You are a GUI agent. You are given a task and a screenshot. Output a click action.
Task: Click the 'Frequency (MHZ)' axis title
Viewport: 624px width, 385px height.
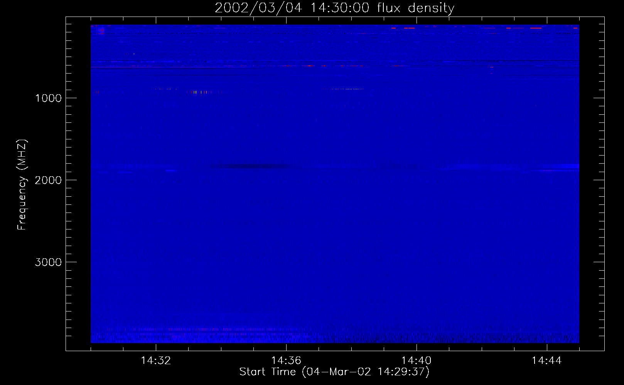coord(22,185)
